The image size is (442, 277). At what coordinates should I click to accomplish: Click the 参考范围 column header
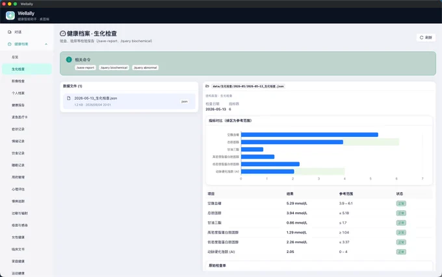(x=346, y=194)
